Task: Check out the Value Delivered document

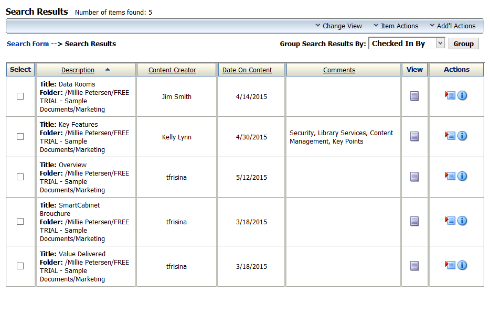Action: (x=449, y=265)
